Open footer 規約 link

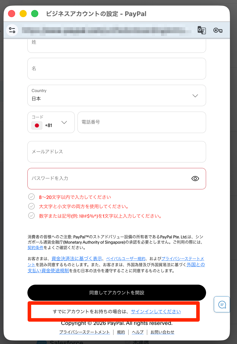[x=121, y=332]
